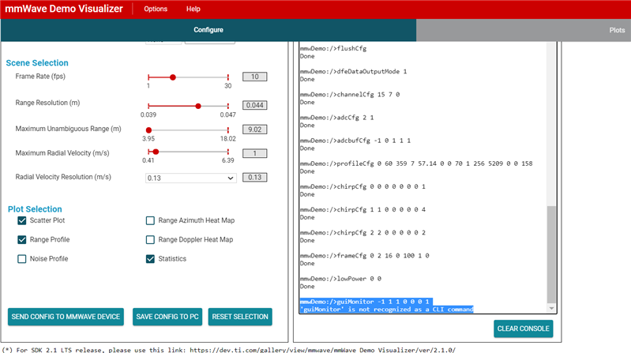Click Maximum Unambiguous Range slider handle
The height and width of the screenshot is (353, 631).
149,130
